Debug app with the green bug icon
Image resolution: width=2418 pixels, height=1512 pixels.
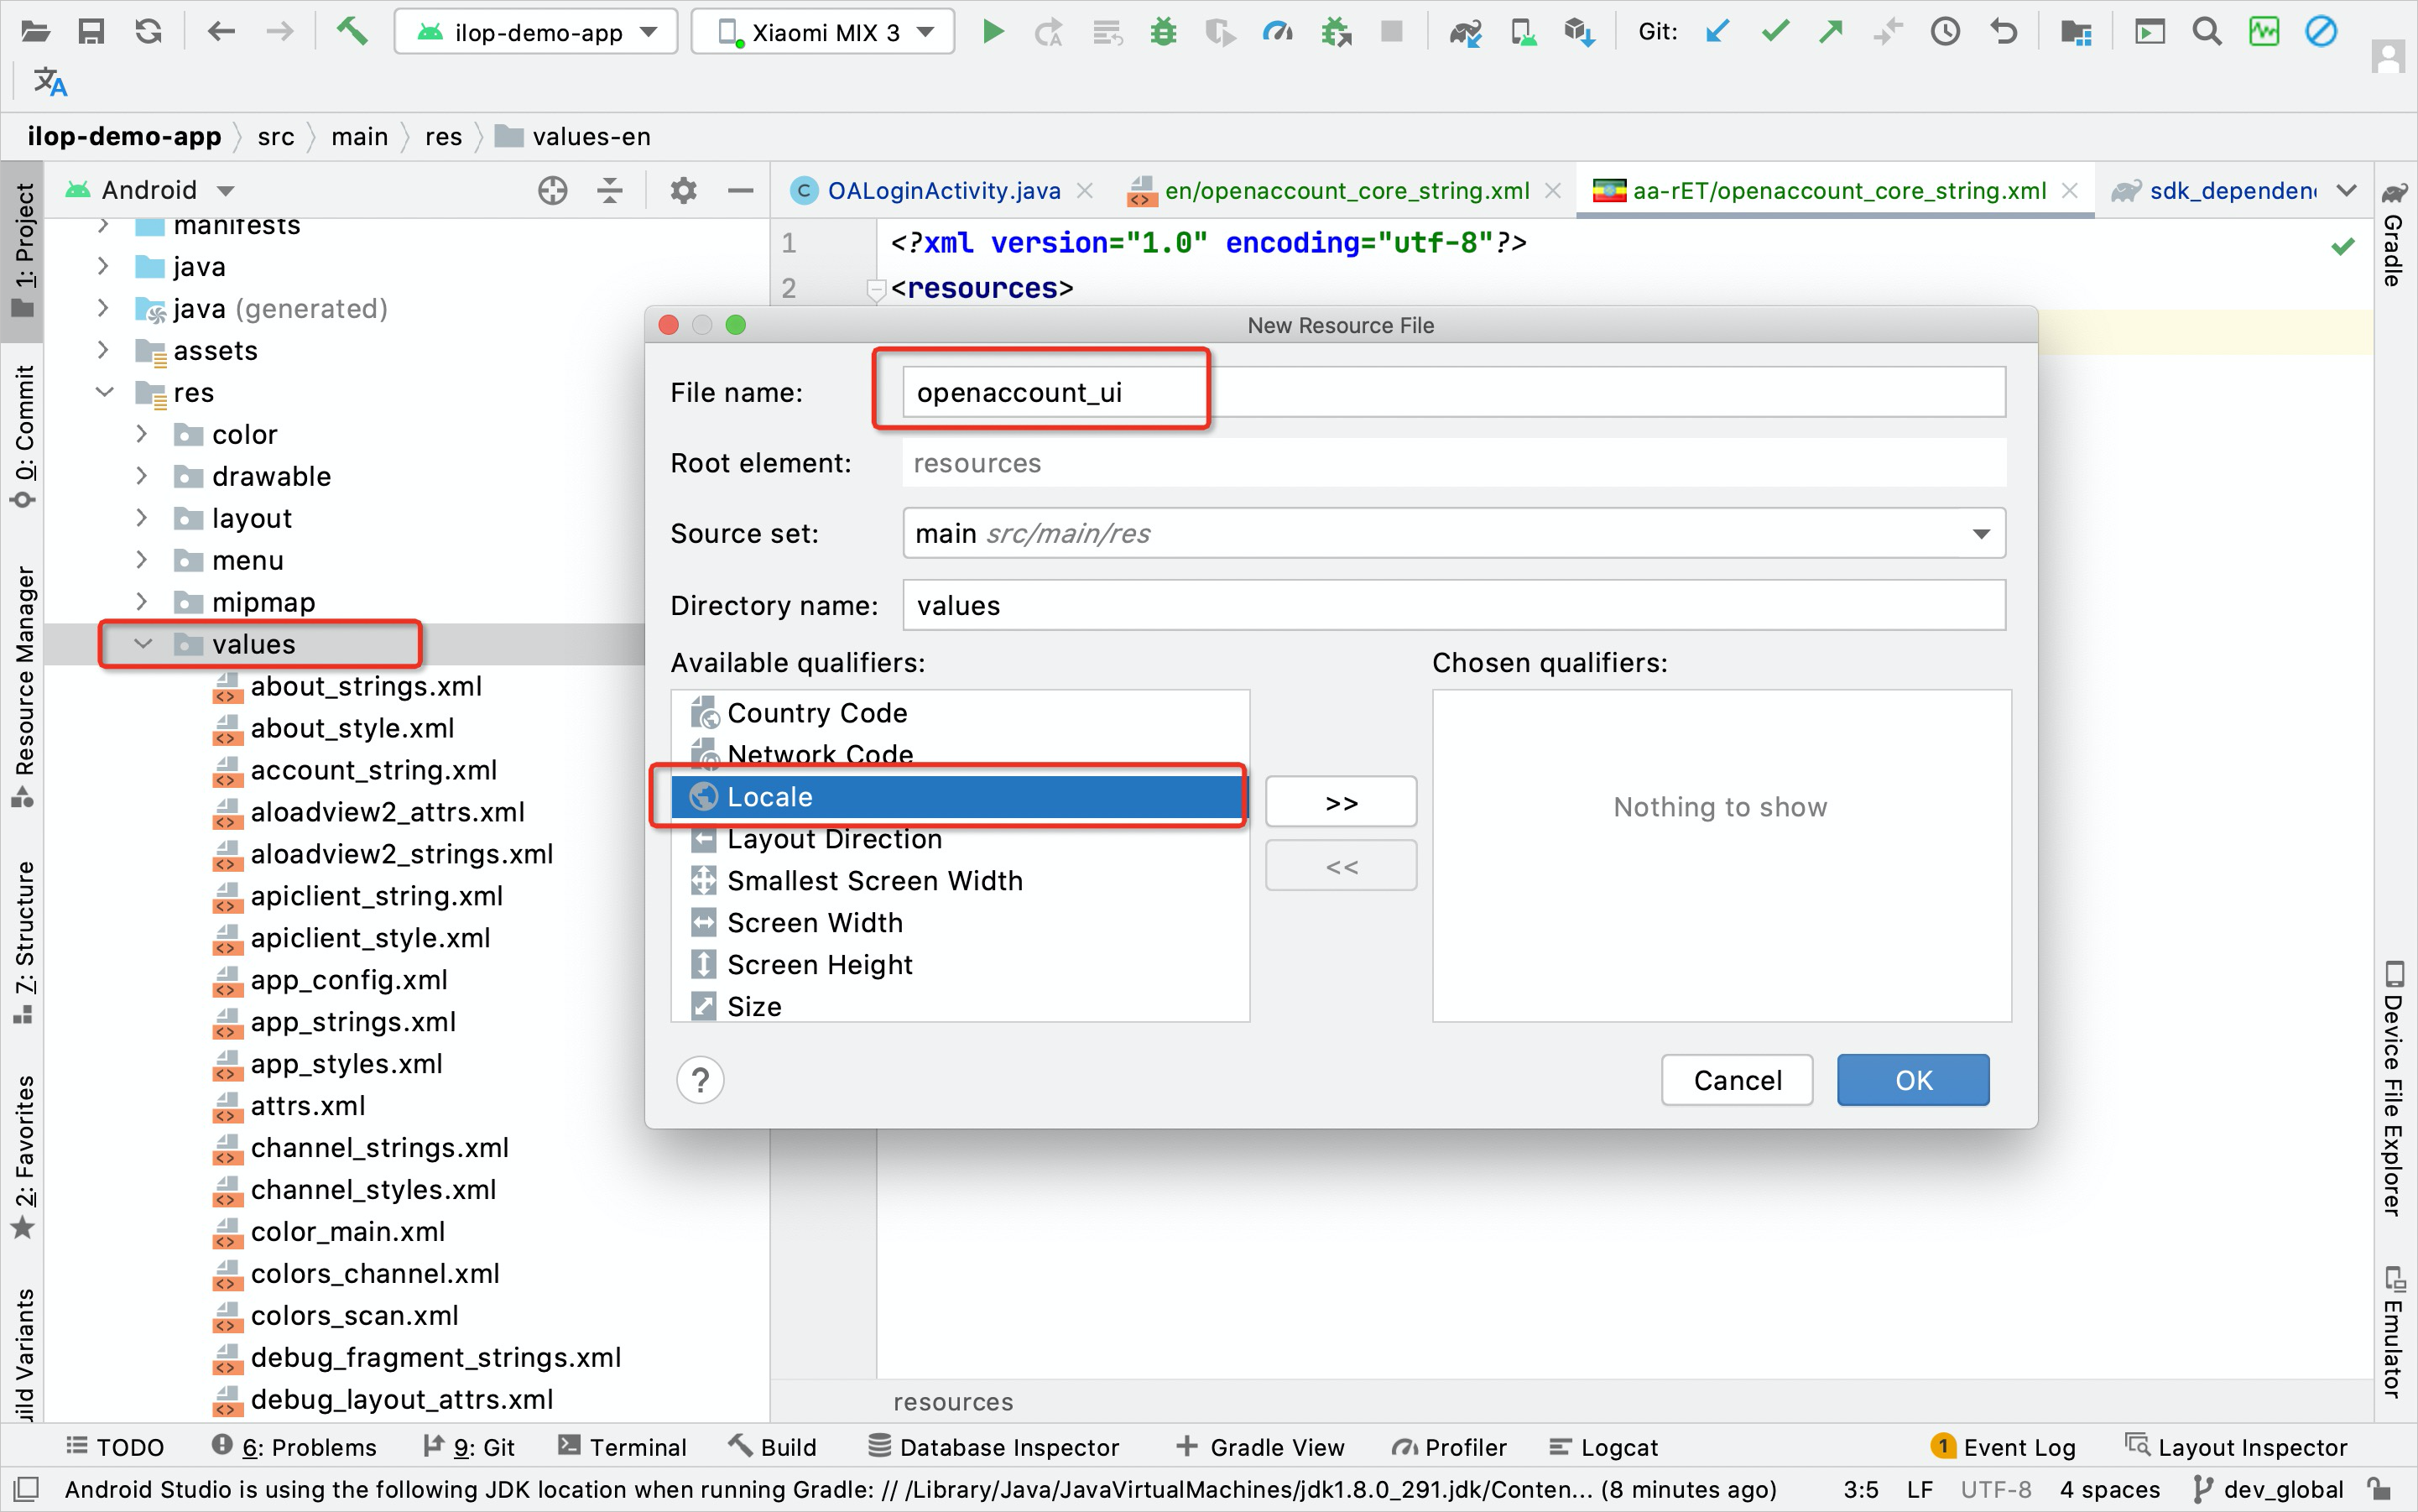click(x=1163, y=32)
